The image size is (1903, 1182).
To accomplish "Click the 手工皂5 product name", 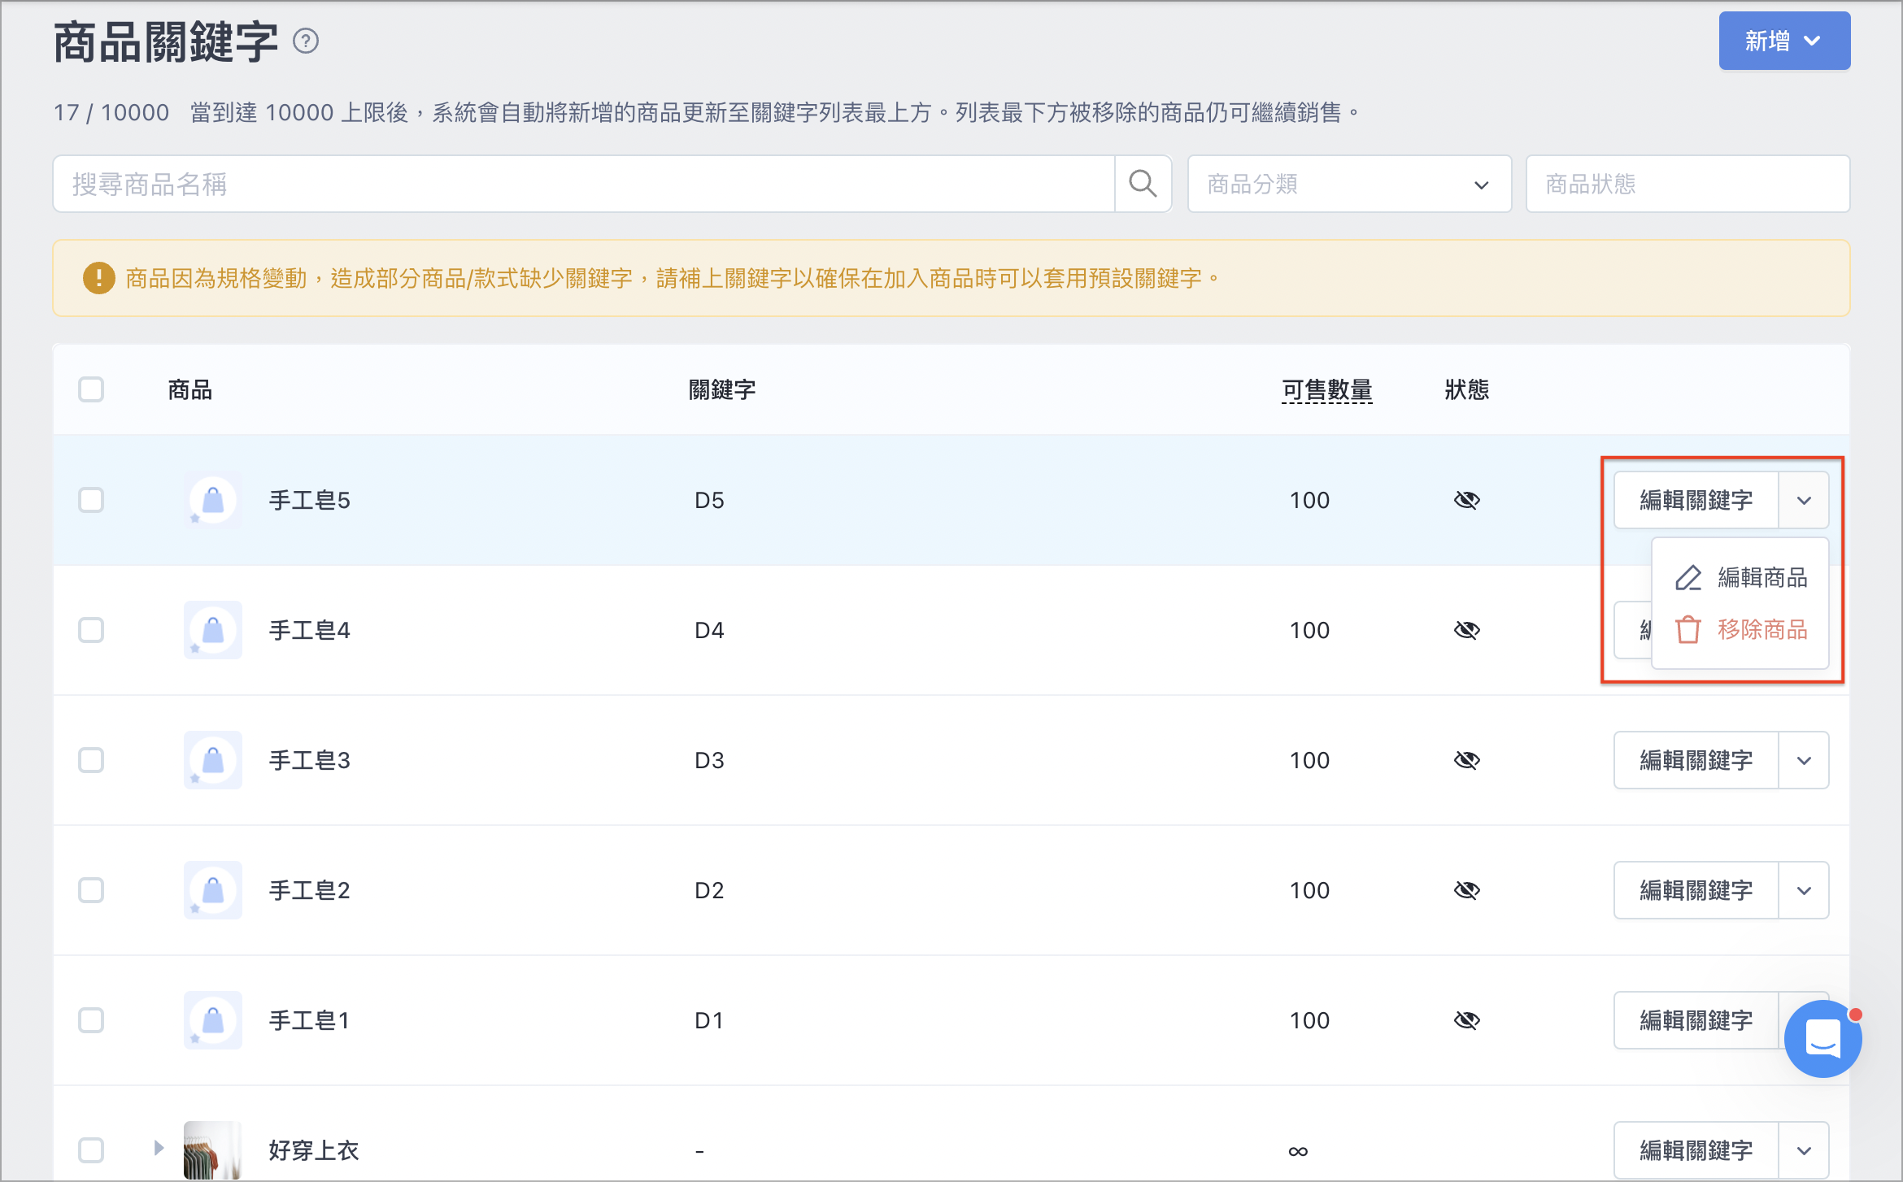I will 310,500.
